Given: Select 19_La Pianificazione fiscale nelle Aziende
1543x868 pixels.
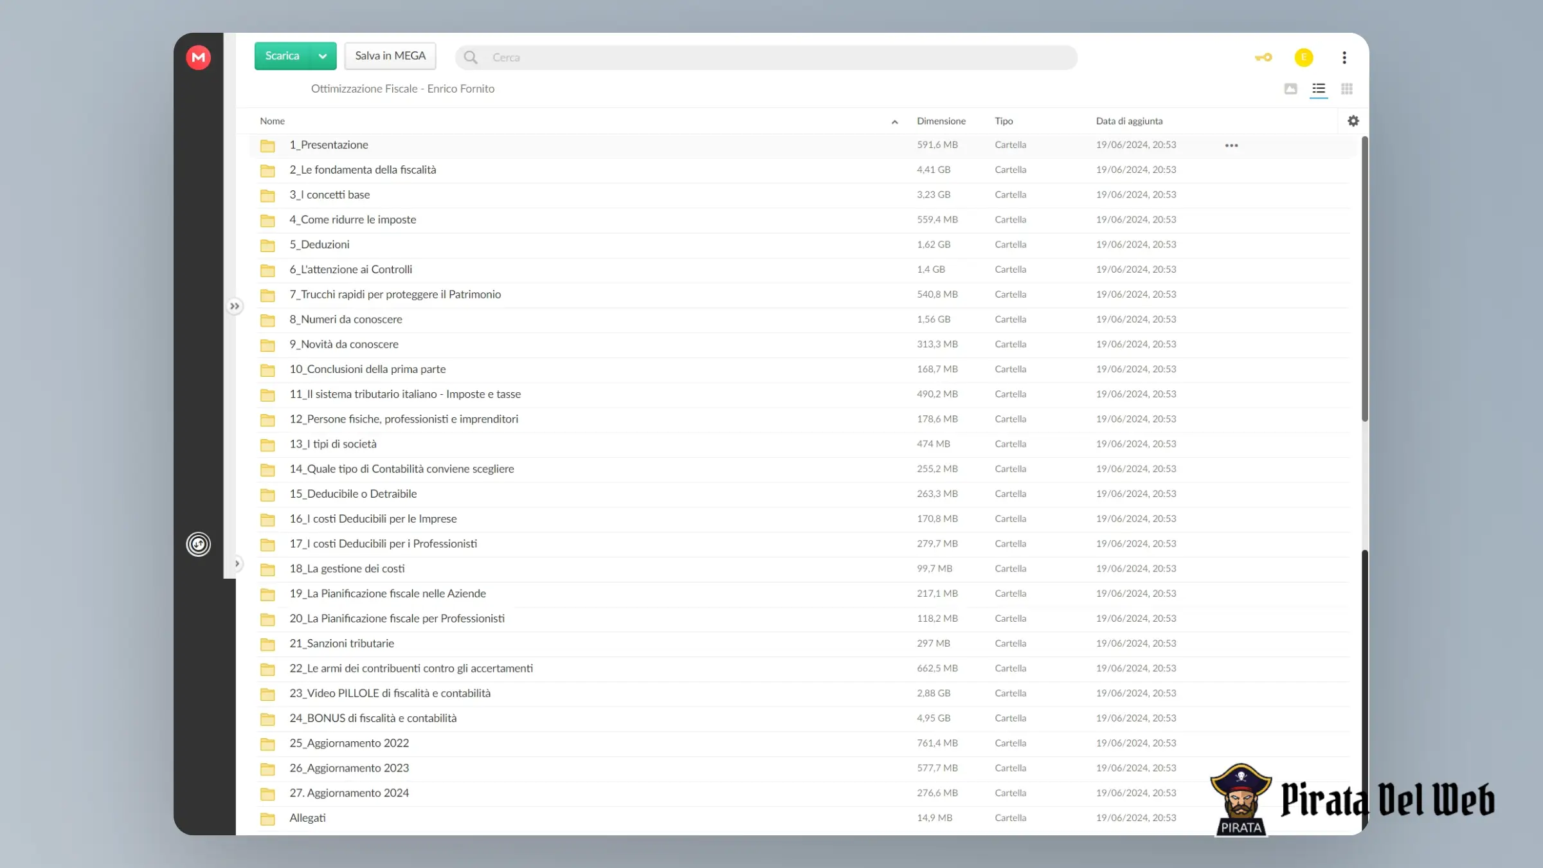Looking at the screenshot, I should 388,593.
